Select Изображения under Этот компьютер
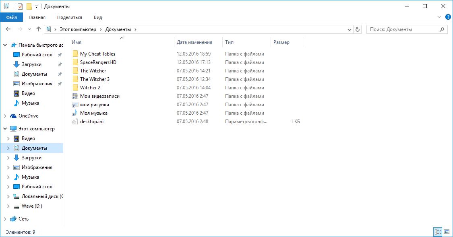This screenshot has width=453, height=237. tap(37, 167)
